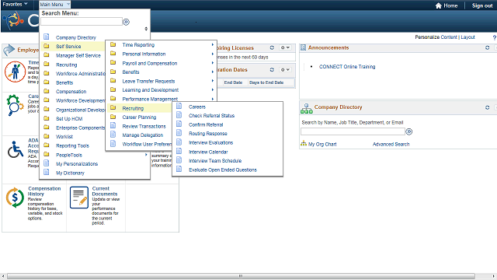Focus the Company Directory search field

(x=353, y=131)
